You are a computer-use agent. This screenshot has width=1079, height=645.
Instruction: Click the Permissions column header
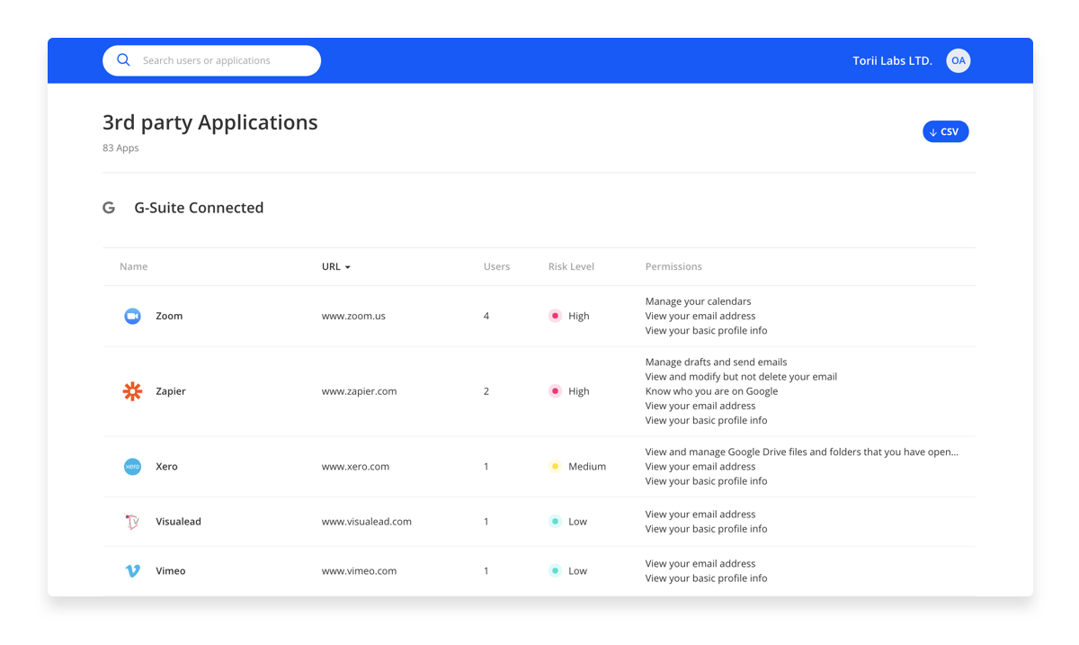click(673, 266)
